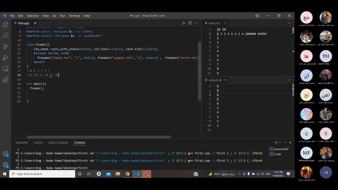This screenshot has width=338, height=190.
Task: Open the Selection menu
Action: pyautogui.click(x=33, y=16)
